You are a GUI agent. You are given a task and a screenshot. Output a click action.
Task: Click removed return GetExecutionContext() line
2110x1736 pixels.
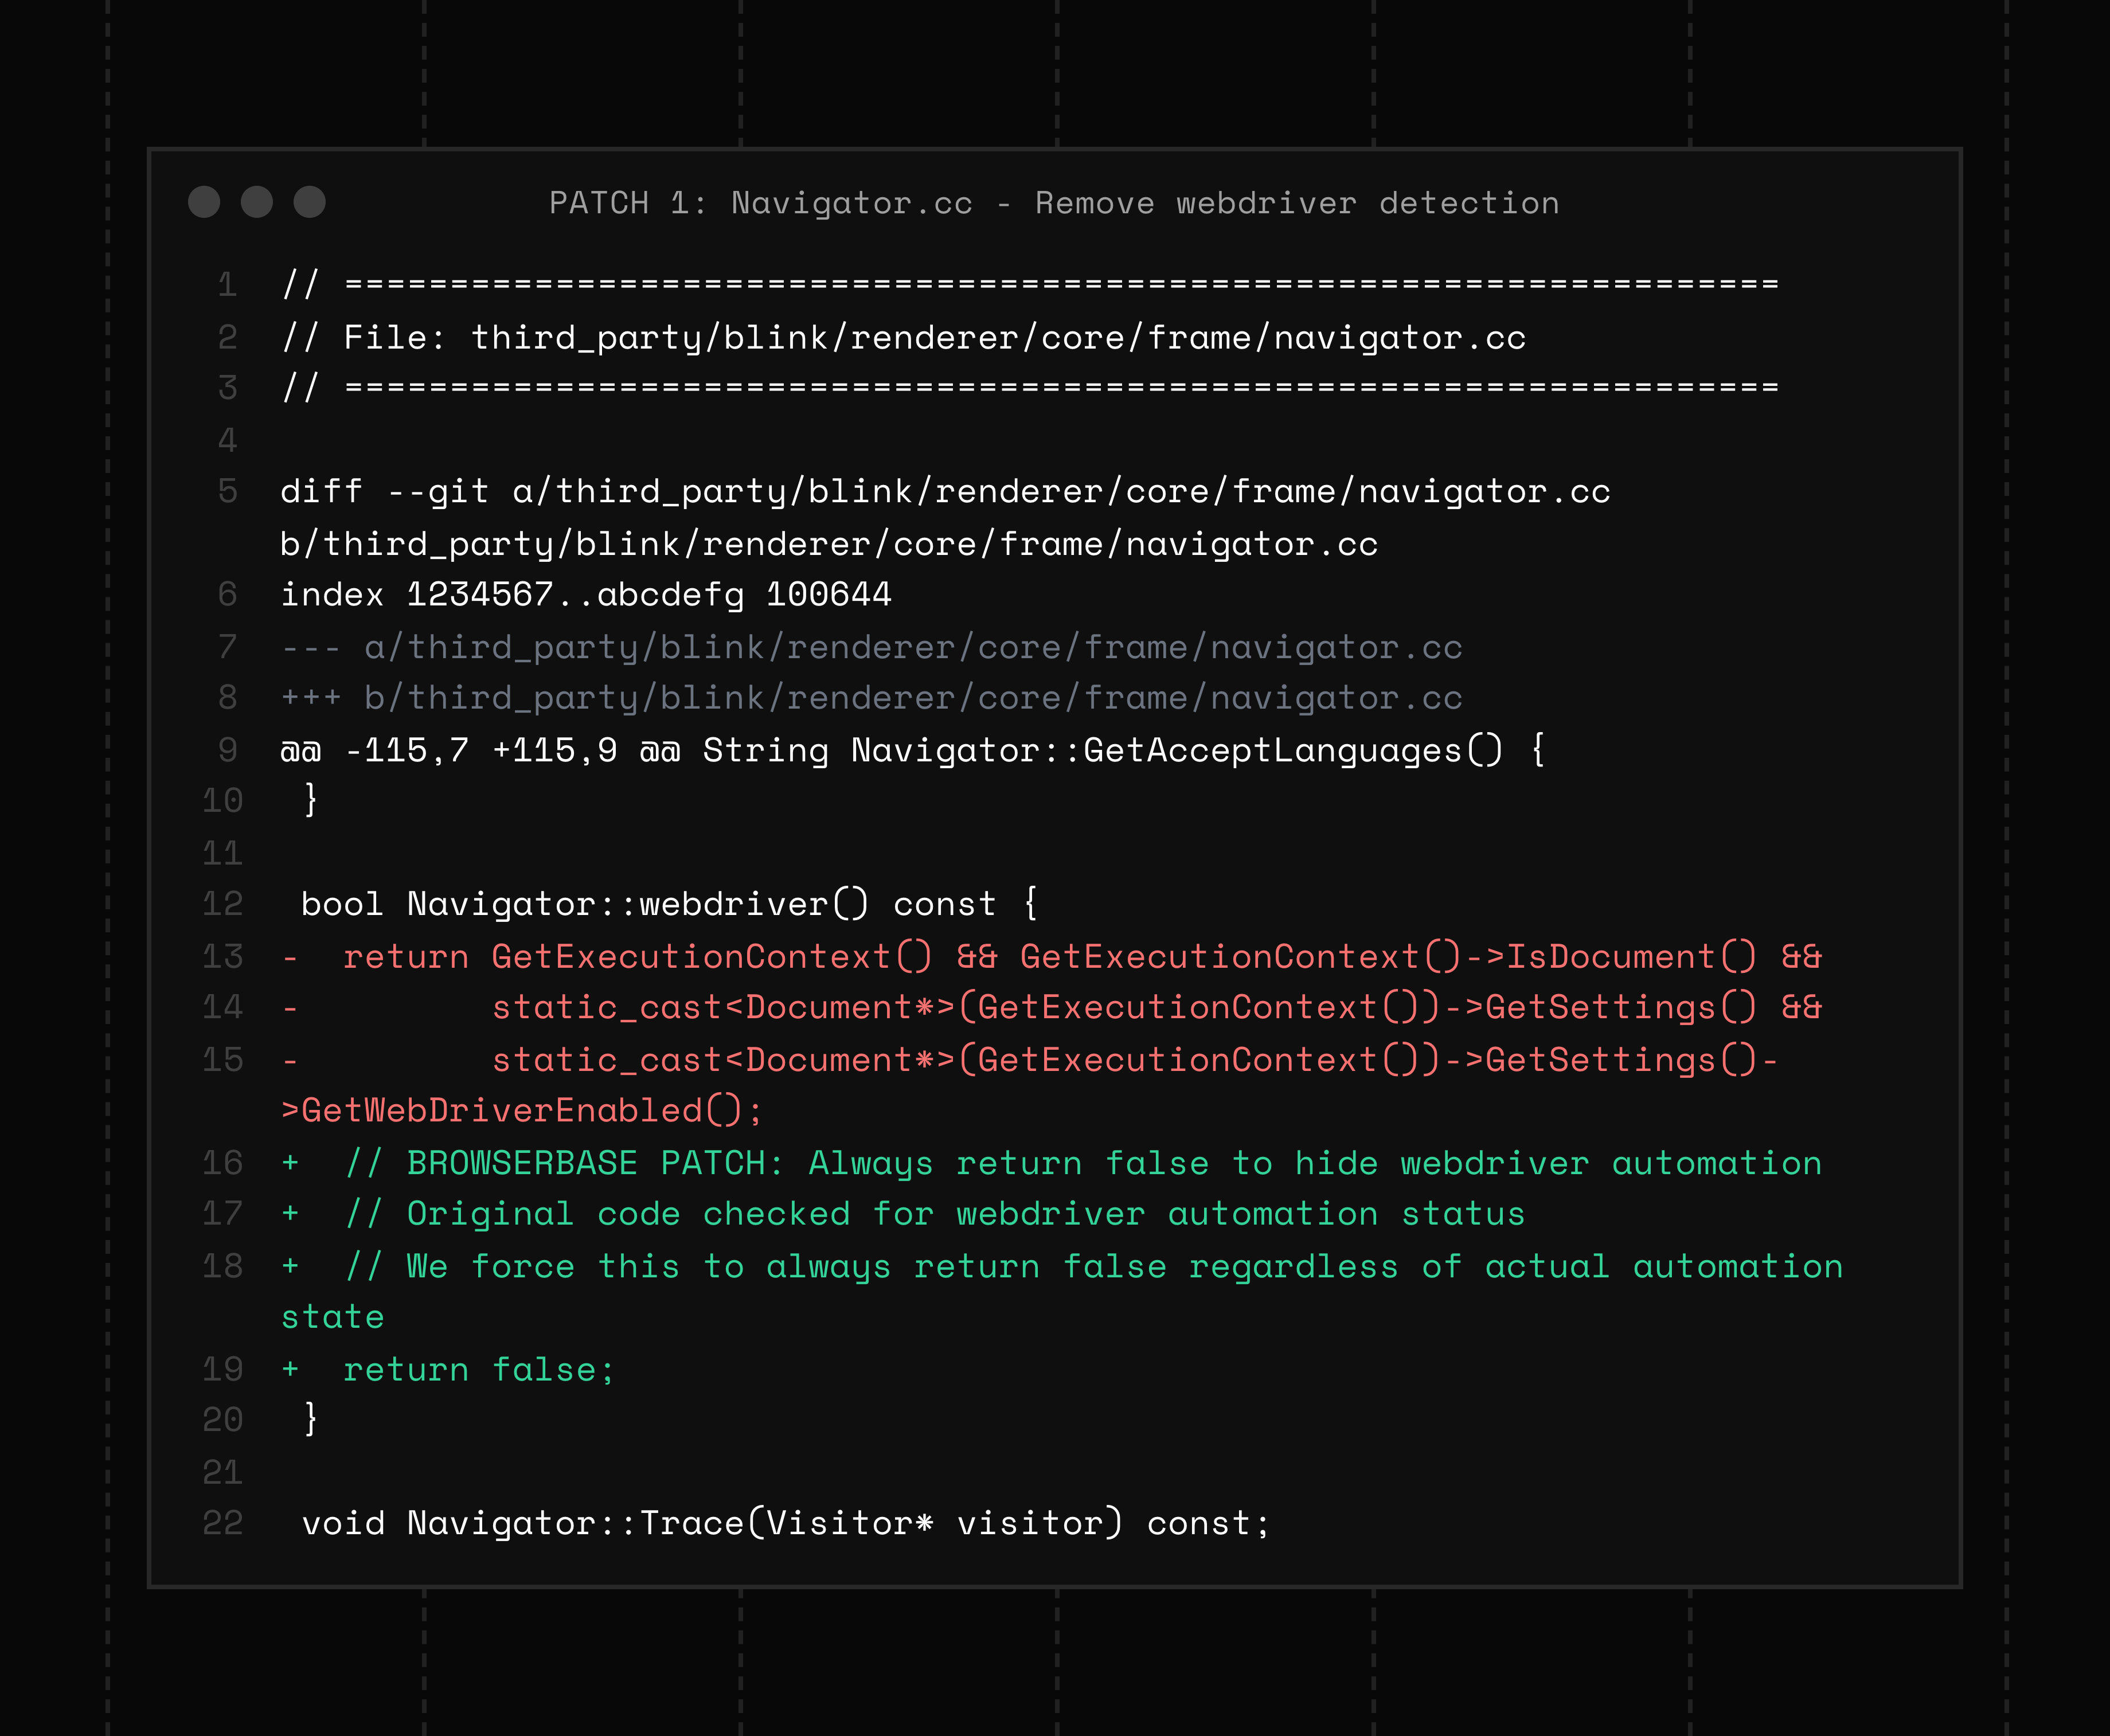[1081, 956]
